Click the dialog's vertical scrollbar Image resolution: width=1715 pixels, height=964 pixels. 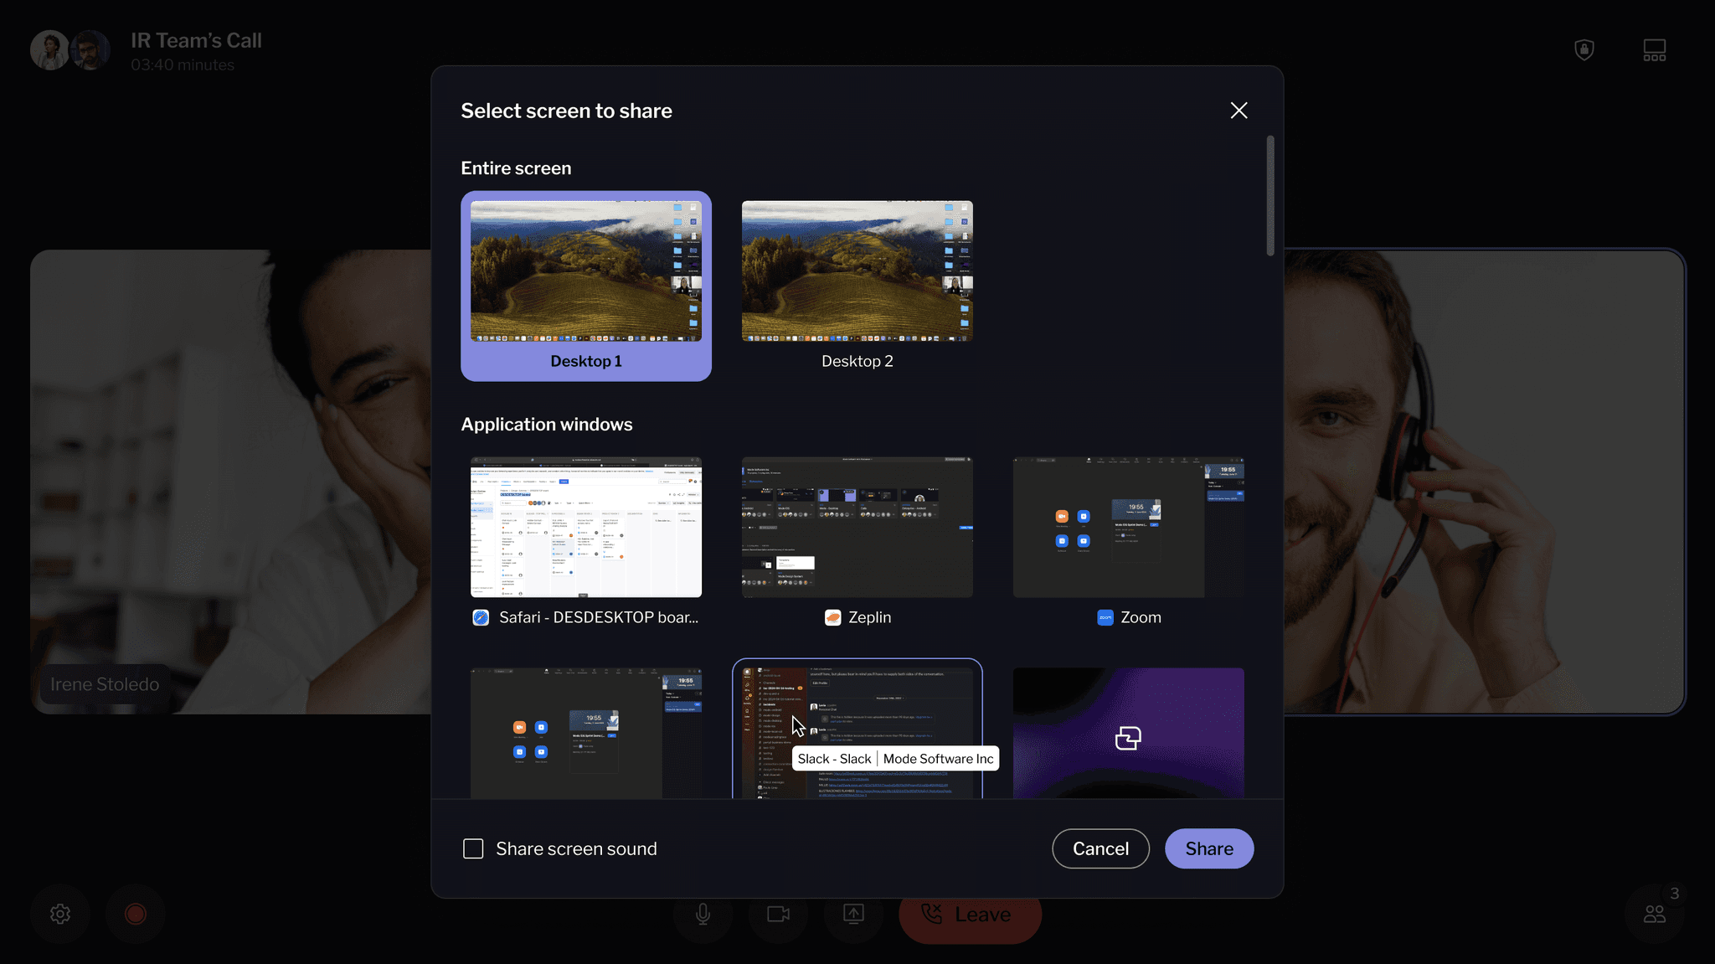pos(1270,196)
